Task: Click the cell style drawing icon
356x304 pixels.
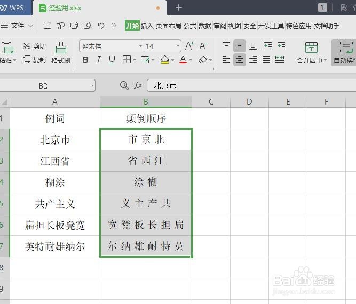Action: [x=145, y=60]
